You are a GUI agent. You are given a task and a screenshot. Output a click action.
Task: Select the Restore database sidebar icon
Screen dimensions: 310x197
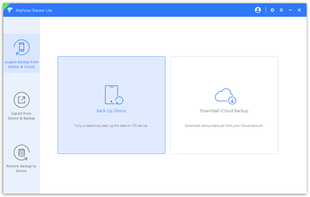[22, 153]
